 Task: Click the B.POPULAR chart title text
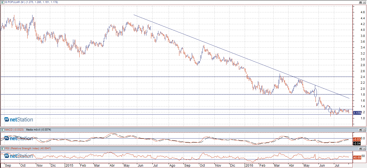pos(15,2)
